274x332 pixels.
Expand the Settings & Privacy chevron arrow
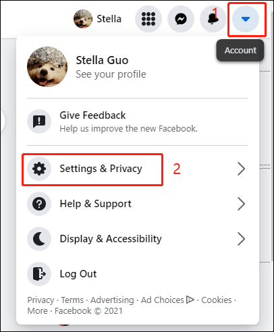pos(241,169)
